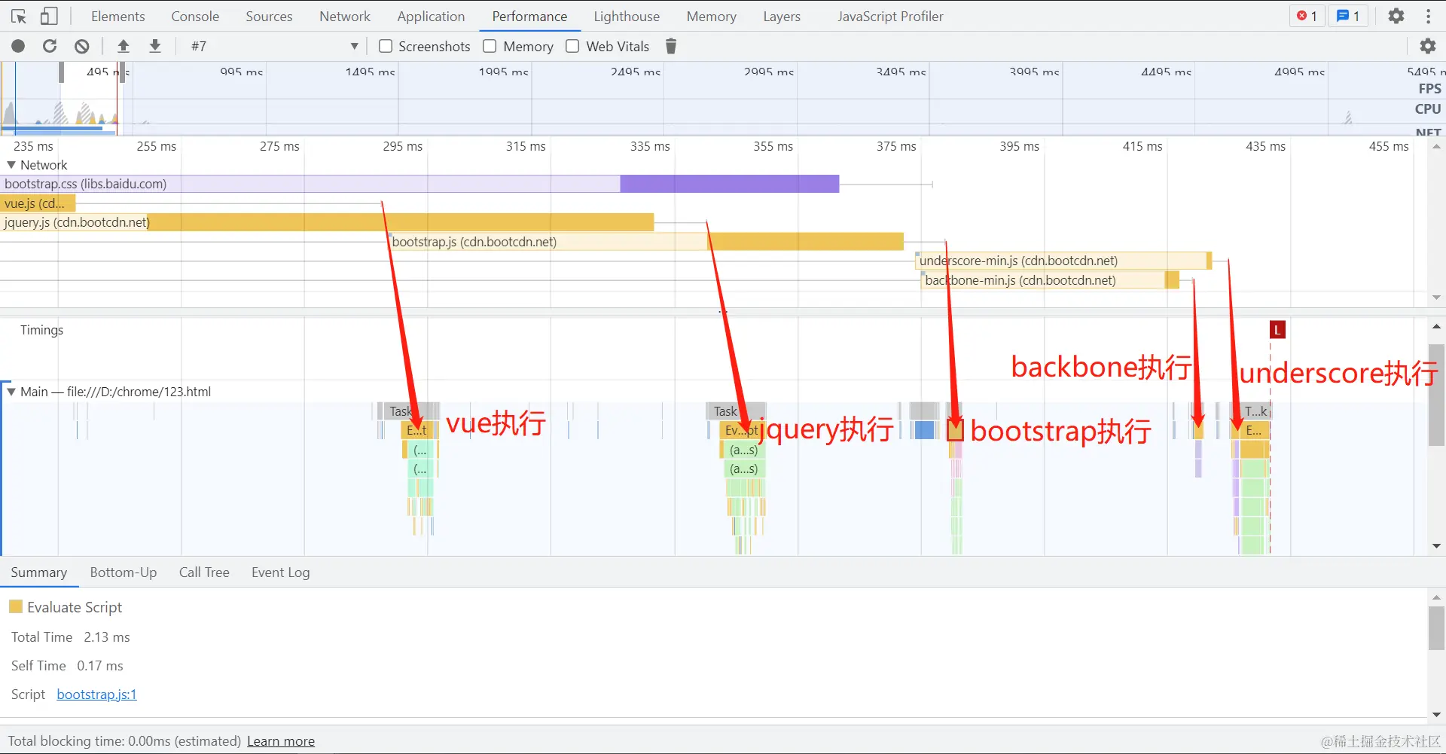Switch to the Network tab
The image size is (1446, 754).
click(x=345, y=16)
